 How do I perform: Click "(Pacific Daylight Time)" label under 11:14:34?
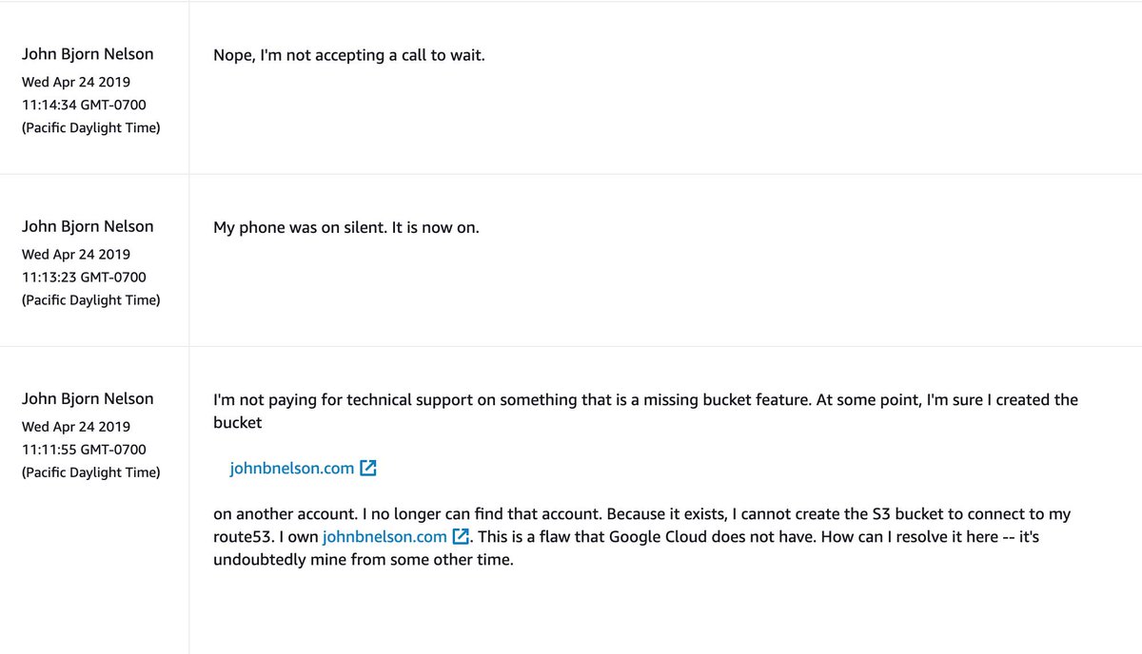[91, 127]
